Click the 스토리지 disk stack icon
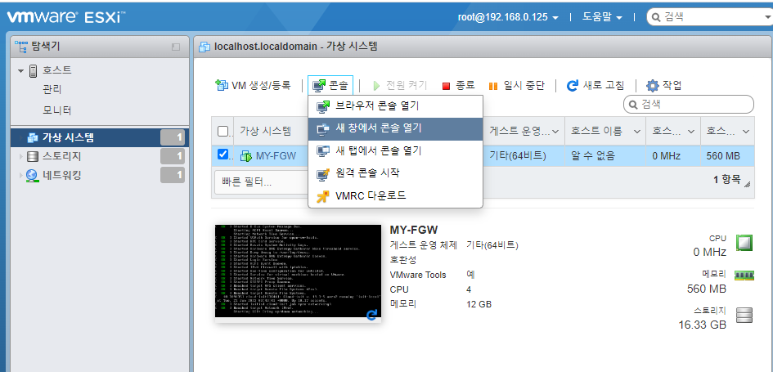The height and width of the screenshot is (372, 773). tap(744, 314)
